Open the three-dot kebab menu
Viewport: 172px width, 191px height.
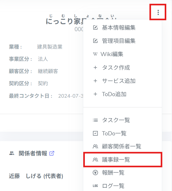[x=158, y=12]
